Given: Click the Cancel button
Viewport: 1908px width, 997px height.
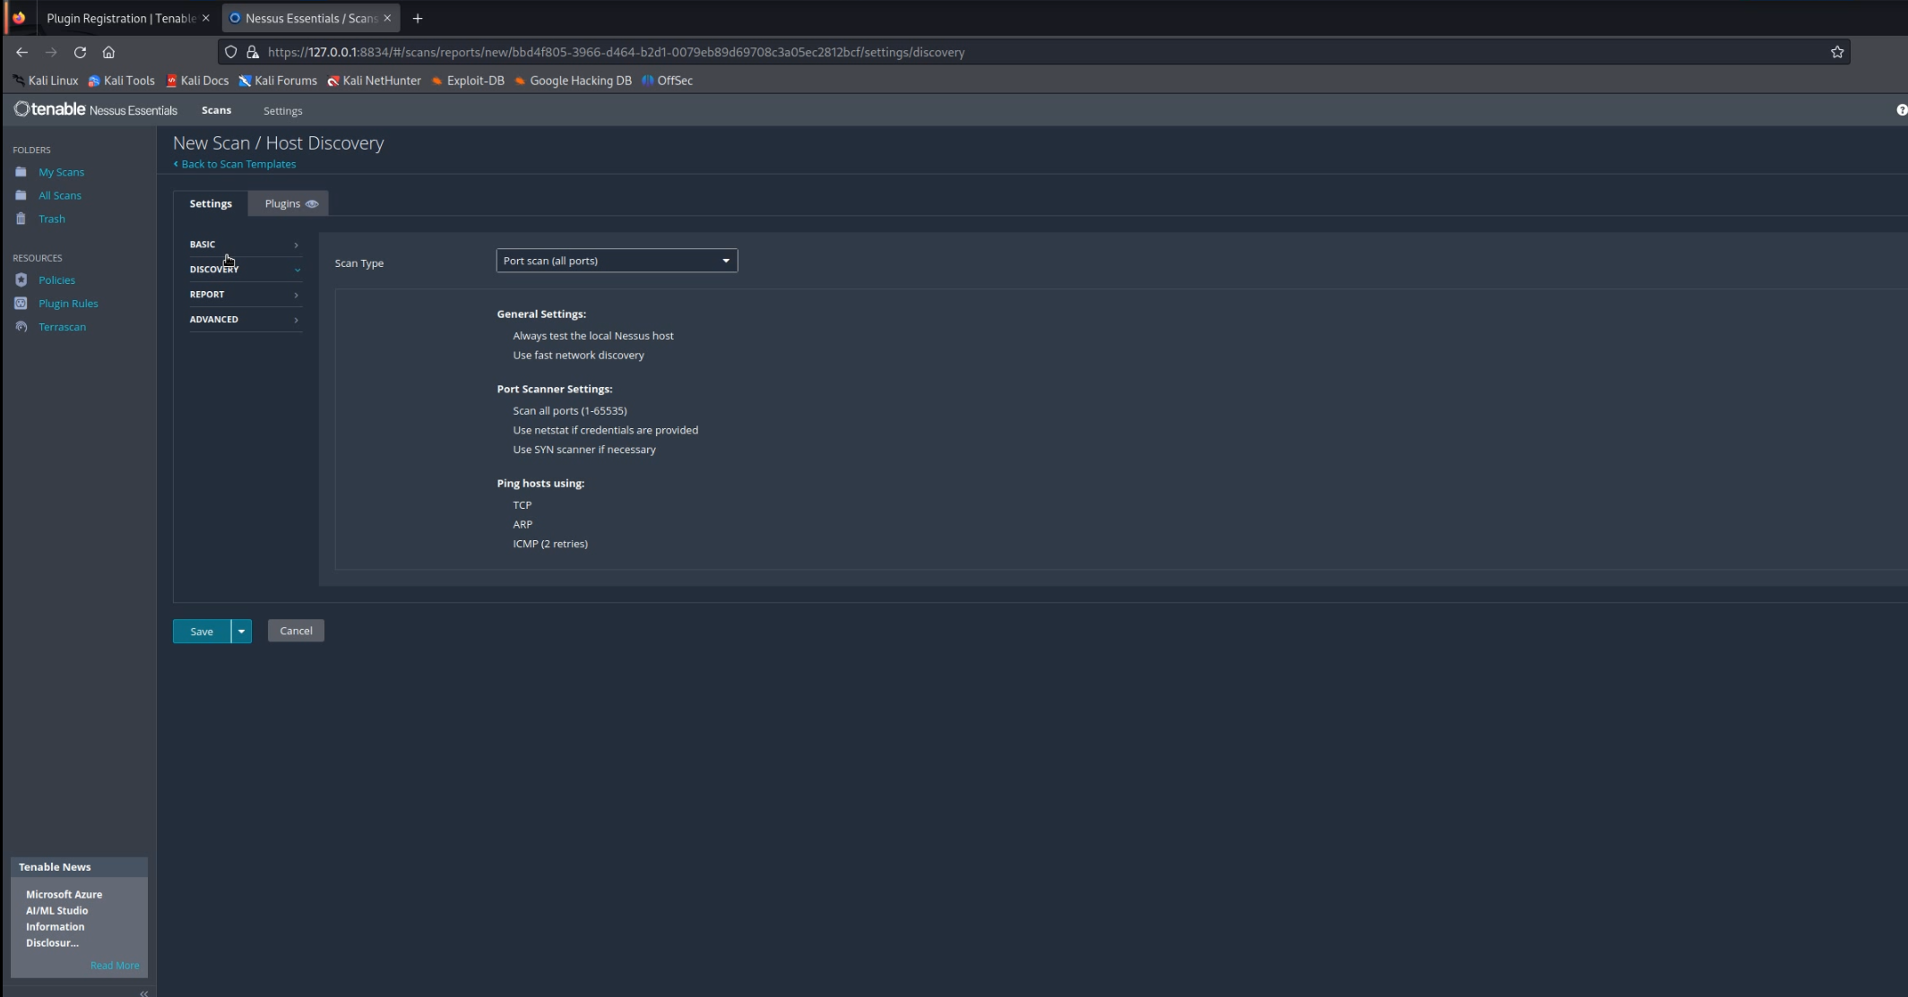Looking at the screenshot, I should (x=296, y=631).
